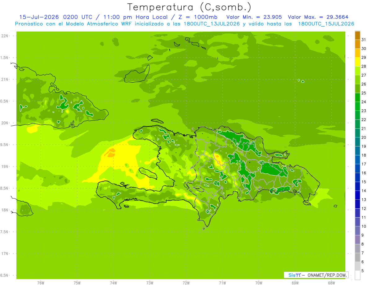The image size is (372, 287).
Task: Click the '7.5N' latitude label
Action: click(x=4, y=232)
